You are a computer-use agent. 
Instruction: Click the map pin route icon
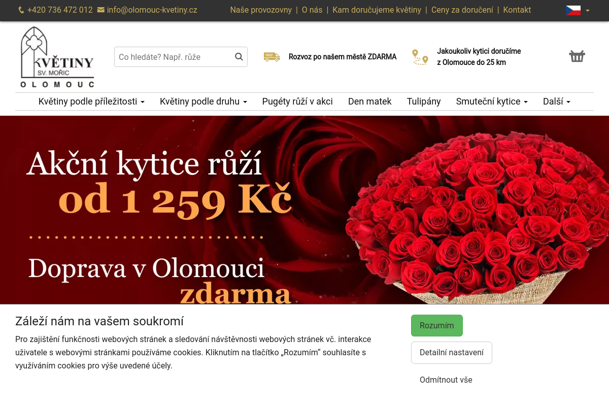[420, 57]
